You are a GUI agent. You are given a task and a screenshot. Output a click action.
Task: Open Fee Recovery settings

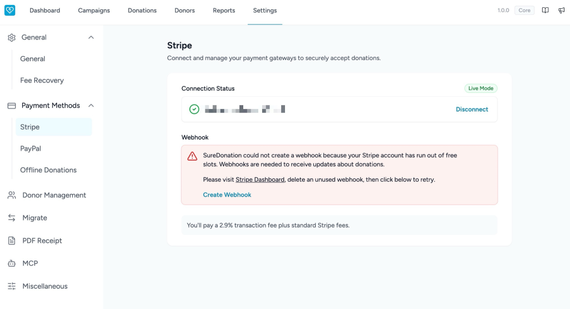click(x=42, y=80)
